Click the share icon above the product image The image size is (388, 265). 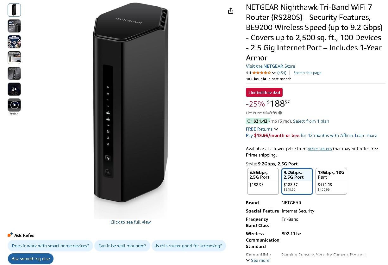tap(231, 11)
